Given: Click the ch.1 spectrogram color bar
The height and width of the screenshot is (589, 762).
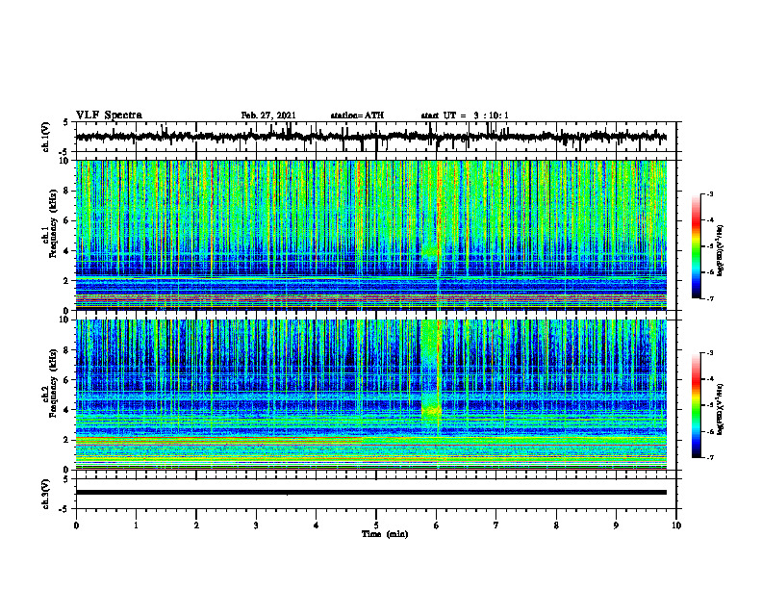Looking at the screenshot, I should click(696, 246).
